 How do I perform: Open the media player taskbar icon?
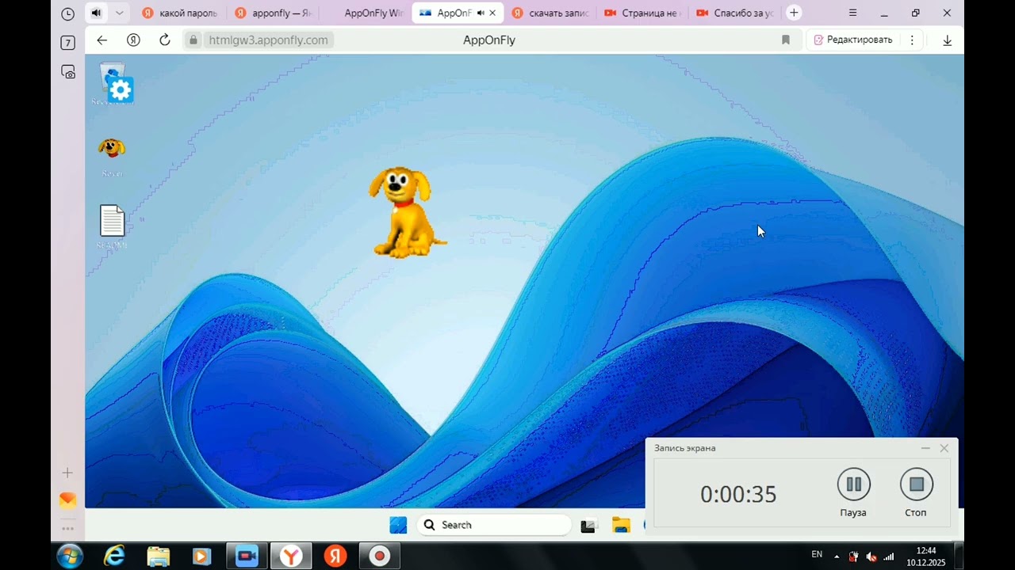coord(201,556)
